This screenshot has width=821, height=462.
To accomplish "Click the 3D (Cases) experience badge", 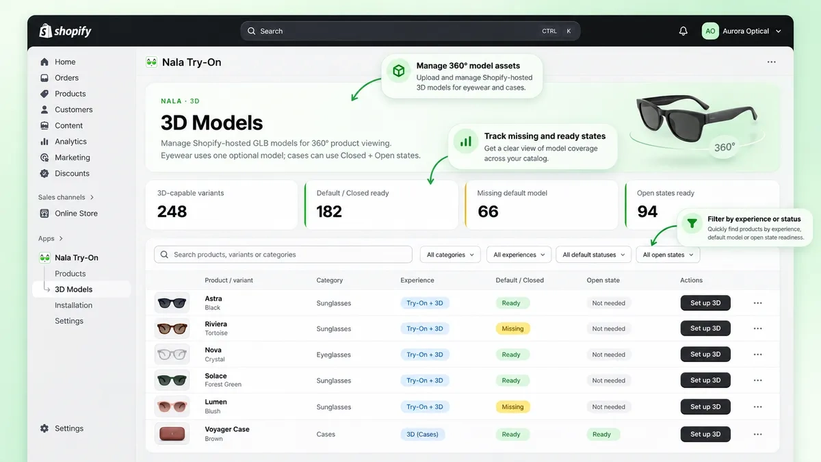I will point(422,434).
